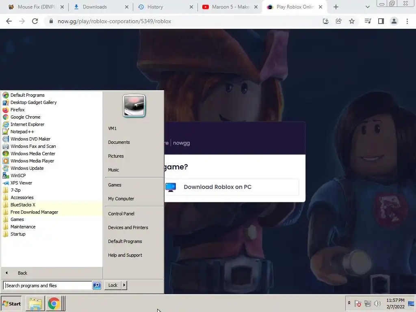Launch Desktop Gadget Gallery
This screenshot has width=416, height=312.
point(52,102)
